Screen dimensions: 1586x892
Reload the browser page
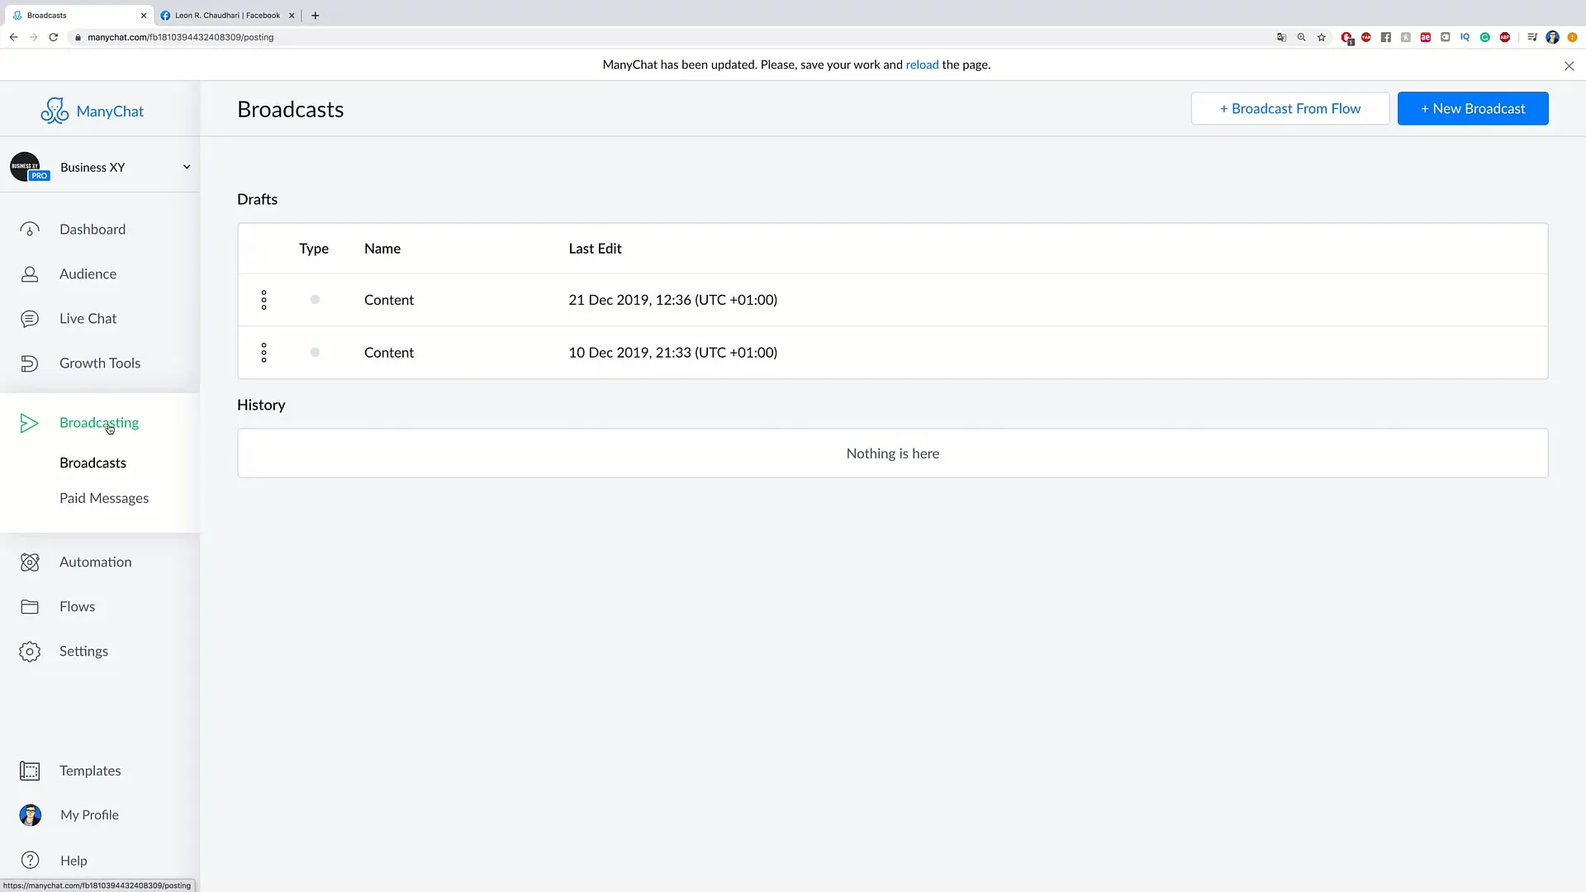pyautogui.click(x=54, y=37)
